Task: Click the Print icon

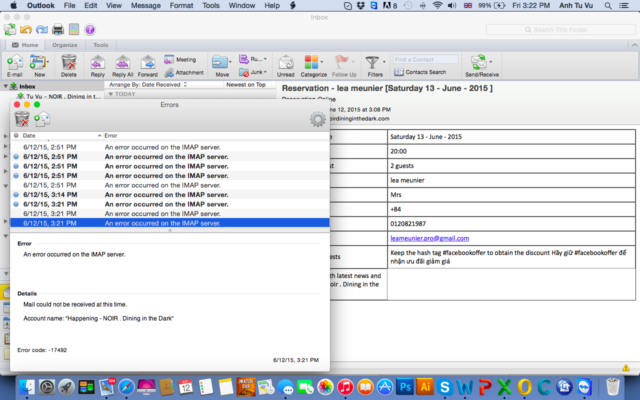Action: point(58,29)
